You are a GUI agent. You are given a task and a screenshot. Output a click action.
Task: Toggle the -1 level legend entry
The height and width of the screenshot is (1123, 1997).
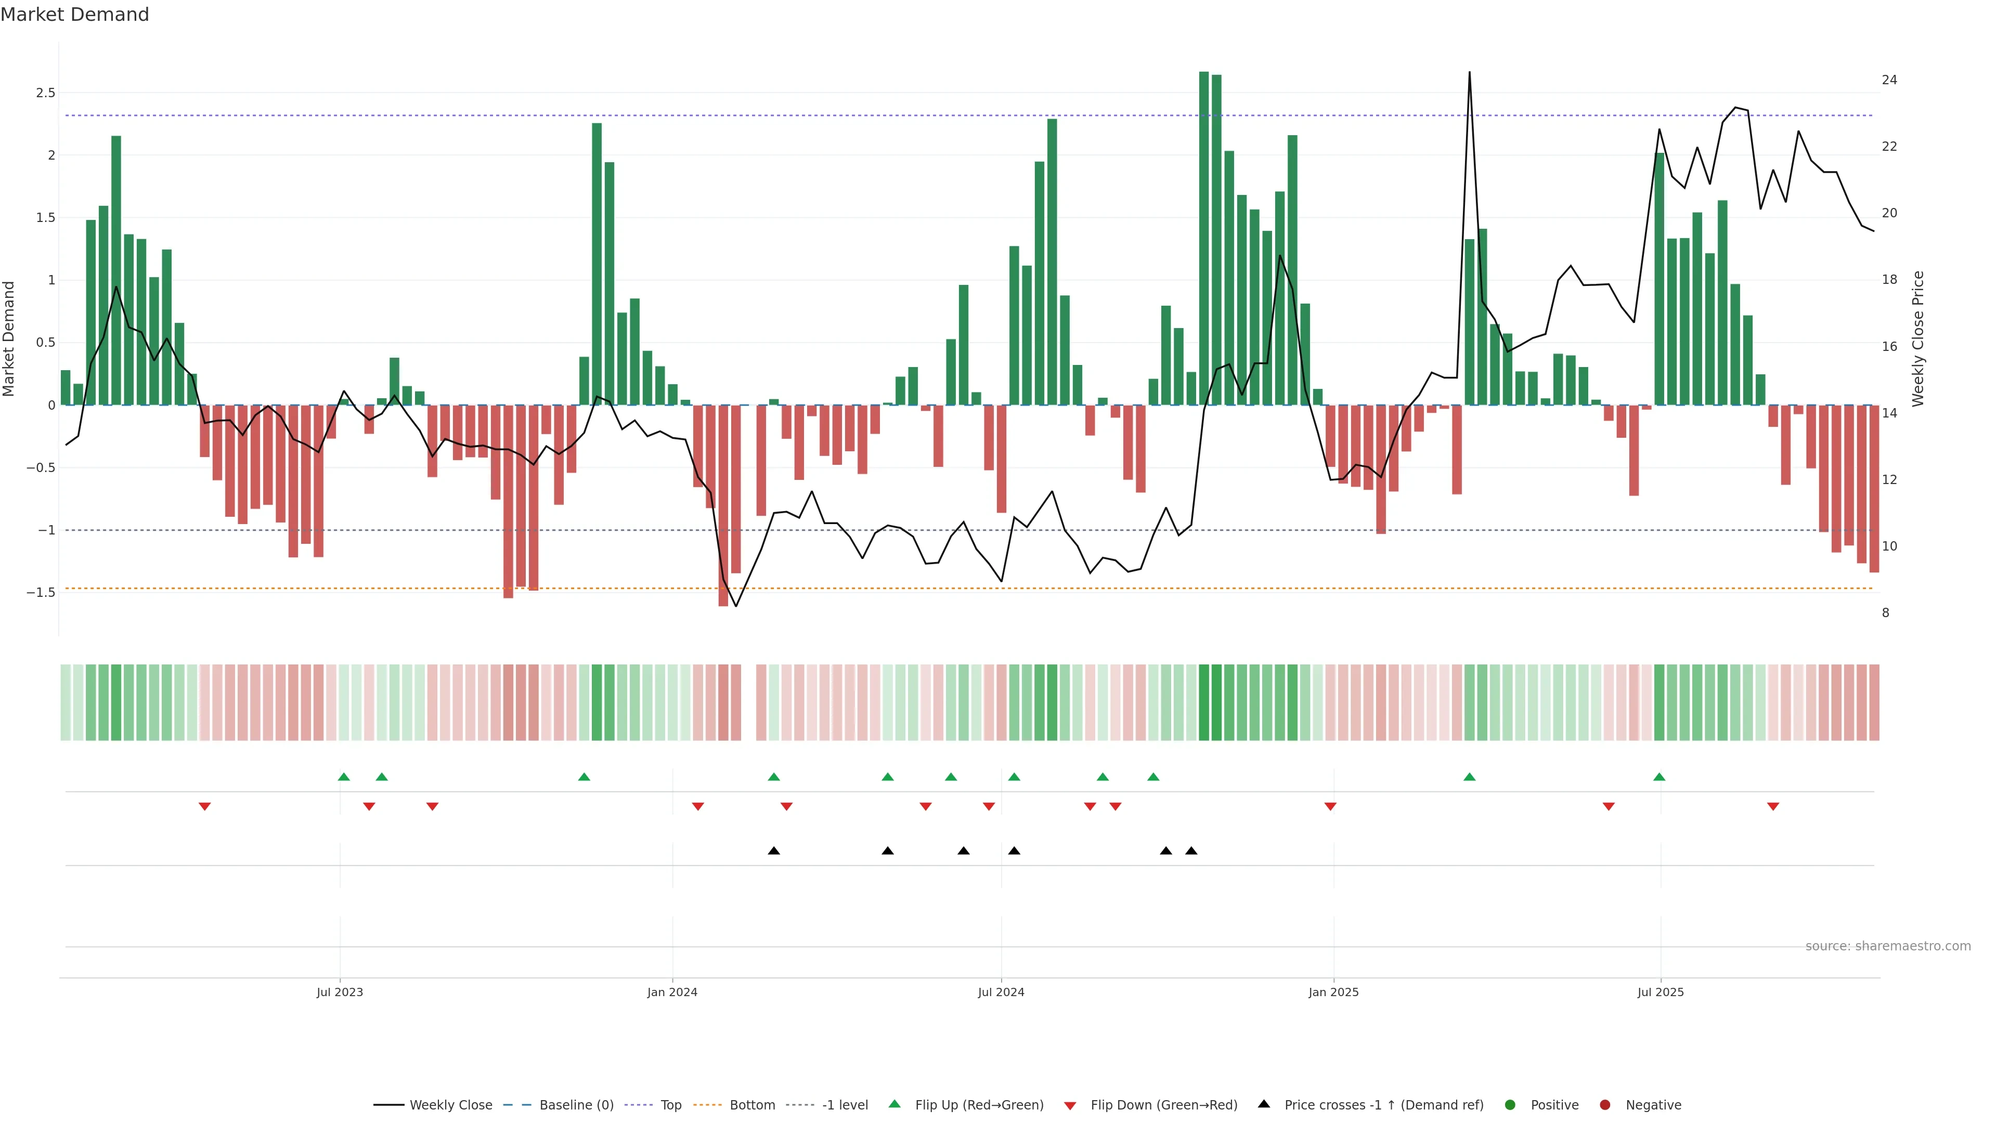click(845, 1104)
